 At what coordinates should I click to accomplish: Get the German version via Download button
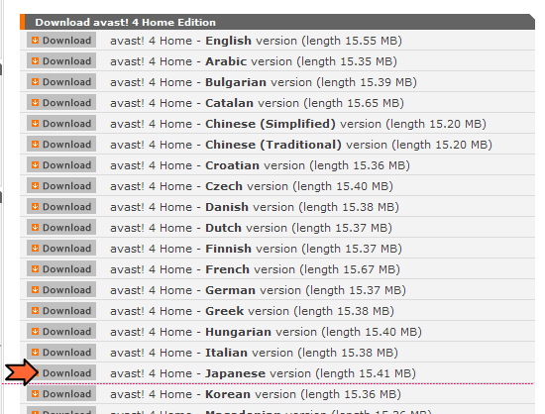(x=61, y=290)
